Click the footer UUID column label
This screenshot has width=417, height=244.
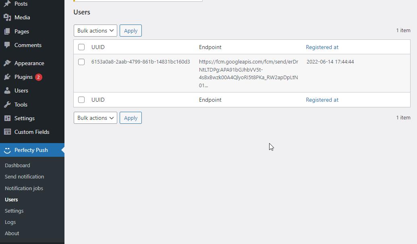click(x=98, y=100)
